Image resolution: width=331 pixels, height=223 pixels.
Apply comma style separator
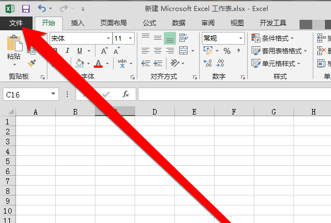coord(238,51)
